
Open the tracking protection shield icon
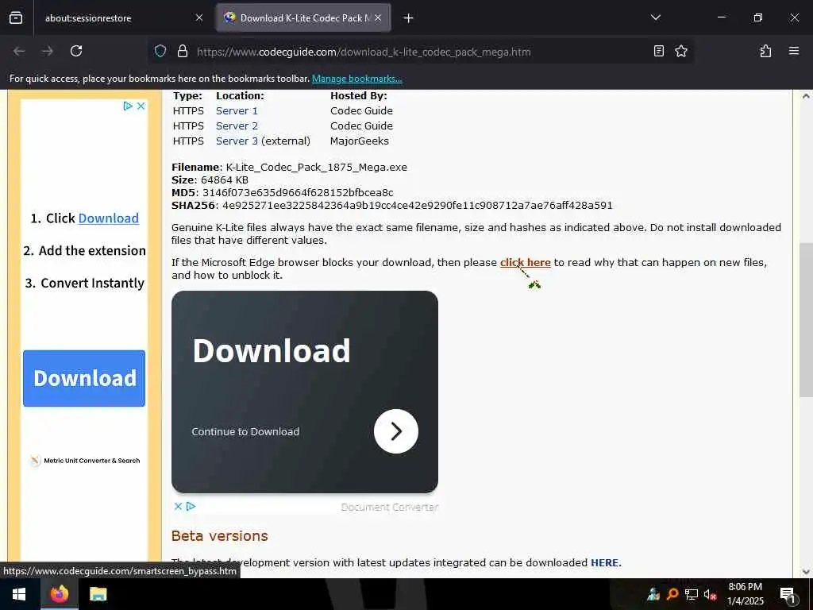point(160,51)
